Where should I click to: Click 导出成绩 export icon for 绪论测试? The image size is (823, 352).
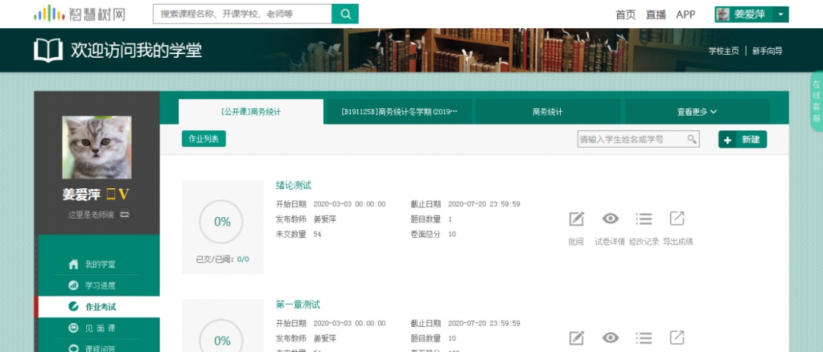pyautogui.click(x=677, y=219)
